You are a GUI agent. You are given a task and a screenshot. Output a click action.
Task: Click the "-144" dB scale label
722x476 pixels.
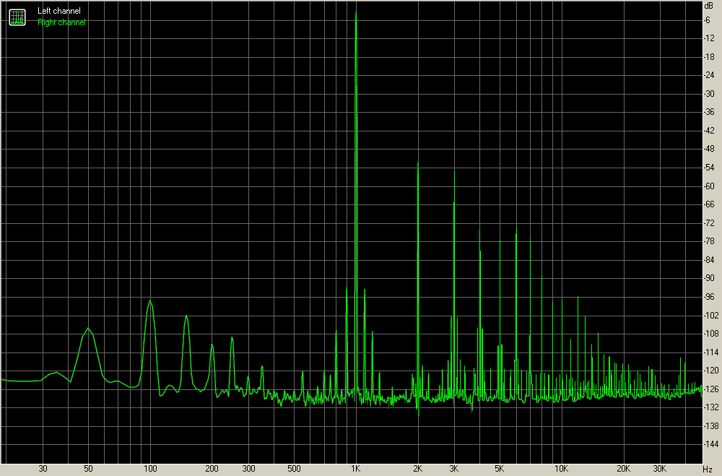(x=710, y=444)
